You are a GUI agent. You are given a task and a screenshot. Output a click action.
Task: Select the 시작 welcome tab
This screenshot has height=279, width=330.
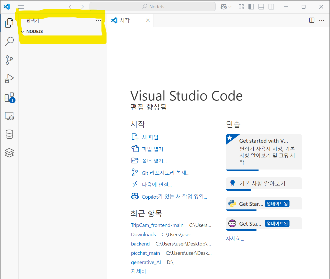130,20
